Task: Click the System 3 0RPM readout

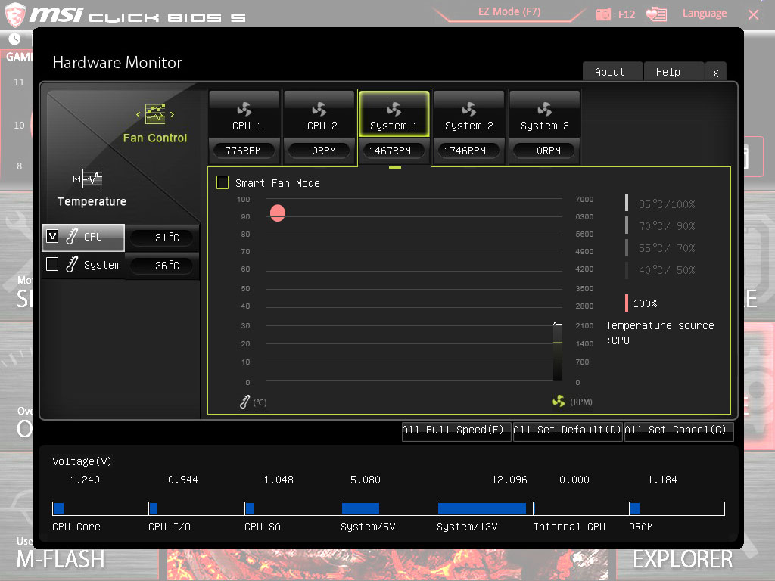Action: pos(543,151)
